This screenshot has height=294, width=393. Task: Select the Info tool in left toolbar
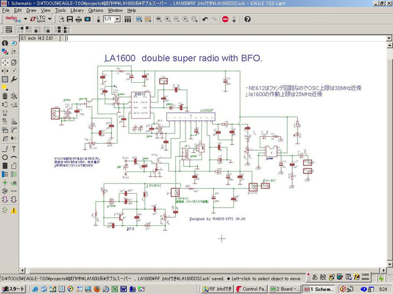point(5,44)
